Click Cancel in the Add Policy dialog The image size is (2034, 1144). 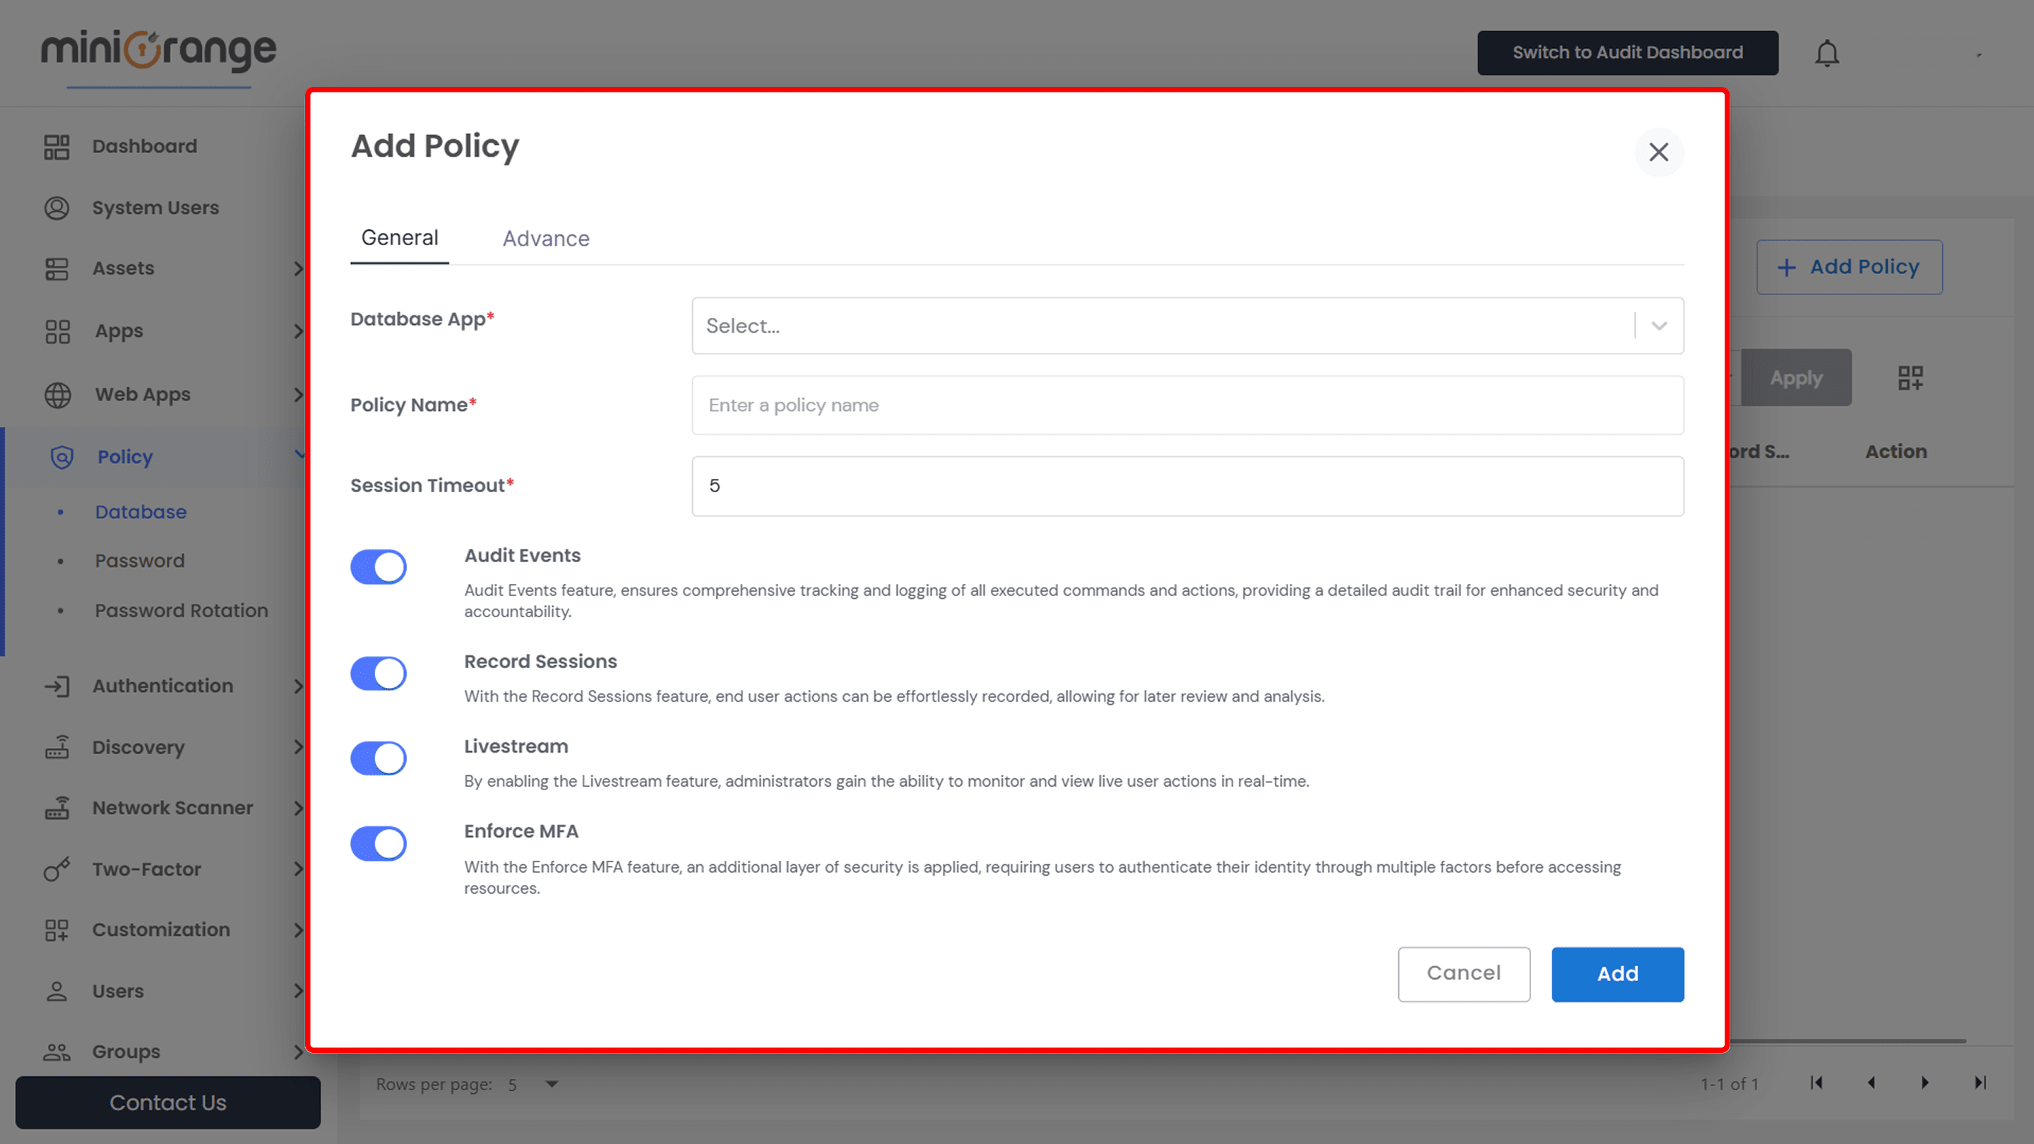[1463, 974]
